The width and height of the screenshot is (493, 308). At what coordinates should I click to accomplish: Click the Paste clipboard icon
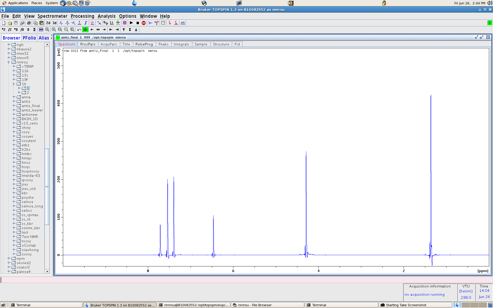[x=41, y=23]
